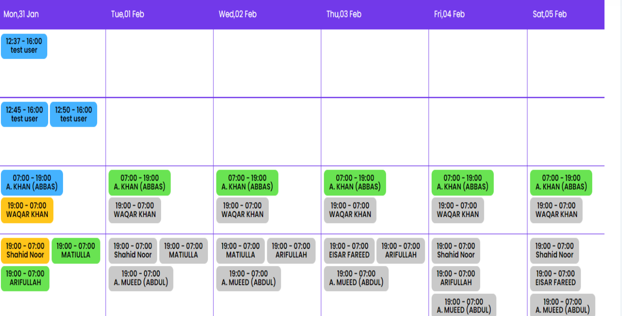Click Wednesday's MATIULLA shift card
The height and width of the screenshot is (316, 622).
point(241,250)
